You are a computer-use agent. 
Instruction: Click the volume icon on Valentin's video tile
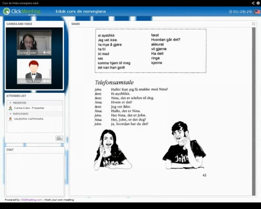click(44, 81)
